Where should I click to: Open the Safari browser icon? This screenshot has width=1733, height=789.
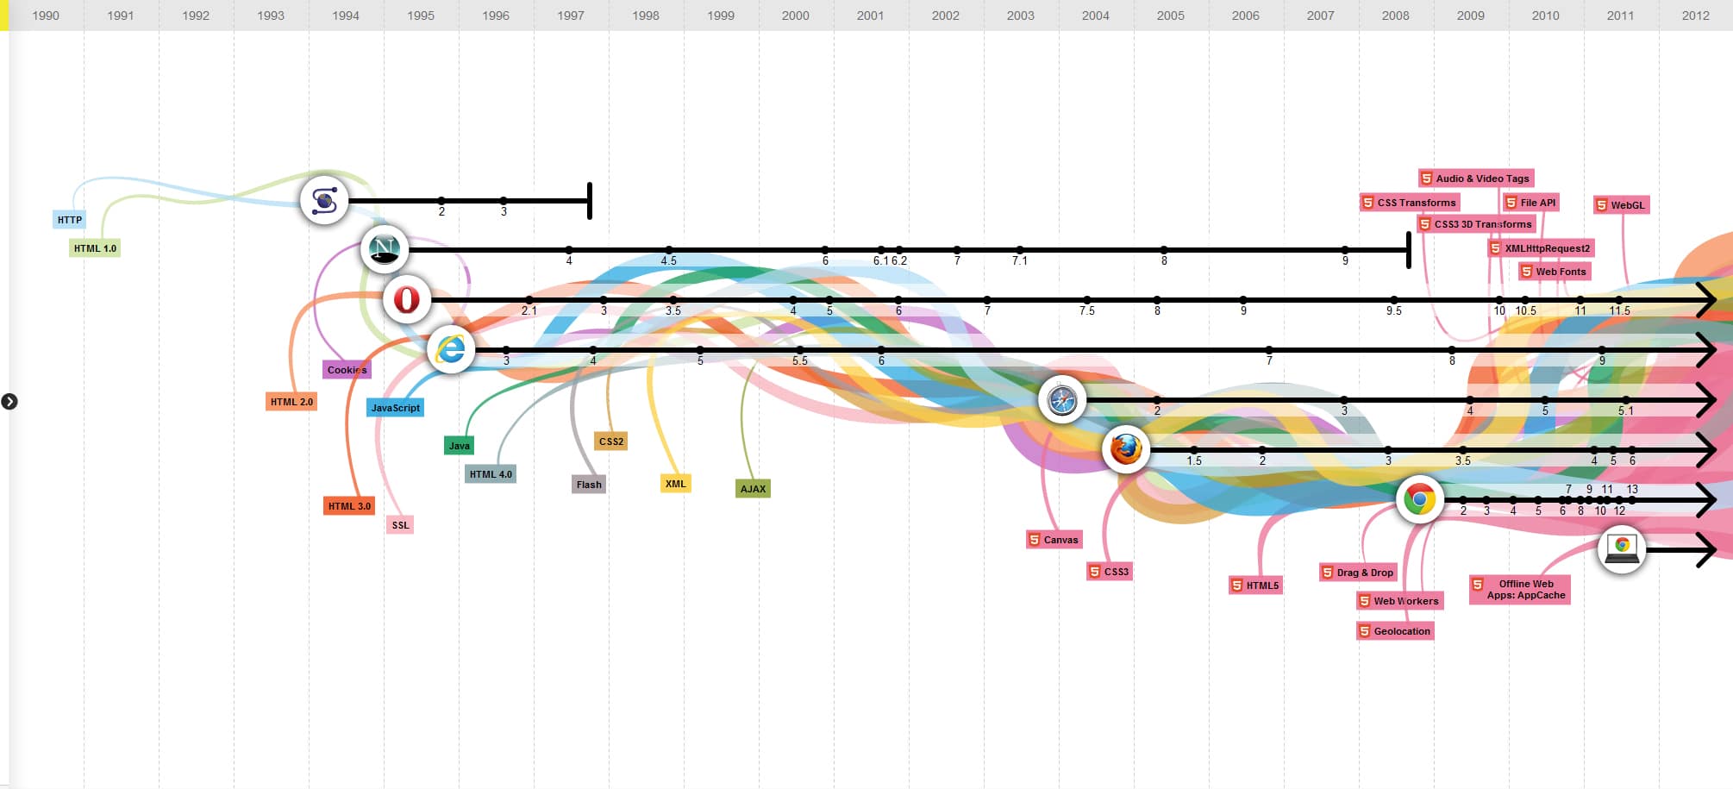(x=1061, y=400)
